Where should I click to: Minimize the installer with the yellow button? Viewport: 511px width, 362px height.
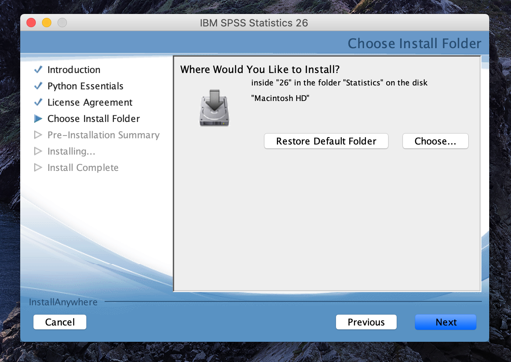coord(47,23)
